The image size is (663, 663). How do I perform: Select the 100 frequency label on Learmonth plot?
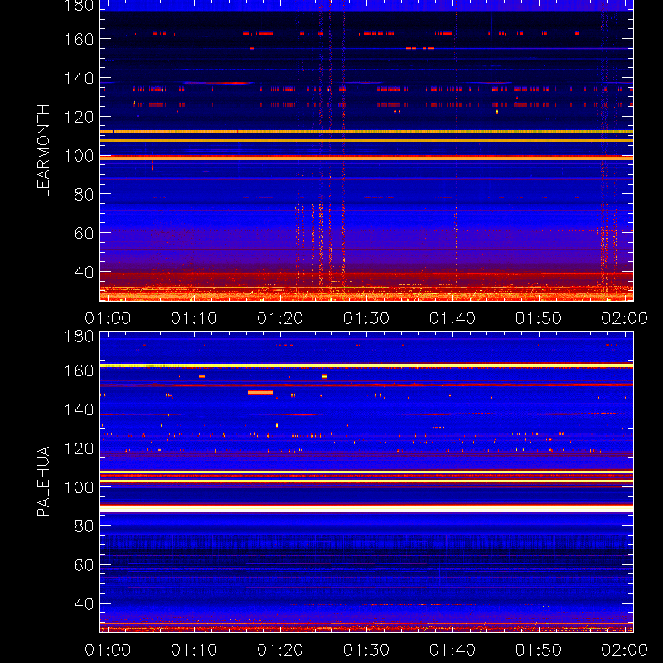click(x=79, y=156)
